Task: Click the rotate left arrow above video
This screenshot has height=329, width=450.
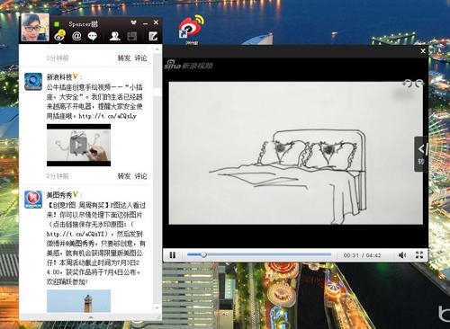Action: tap(407, 84)
